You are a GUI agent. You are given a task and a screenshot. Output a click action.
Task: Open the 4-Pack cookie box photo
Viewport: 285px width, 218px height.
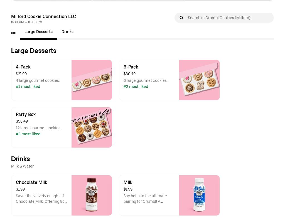click(x=92, y=80)
